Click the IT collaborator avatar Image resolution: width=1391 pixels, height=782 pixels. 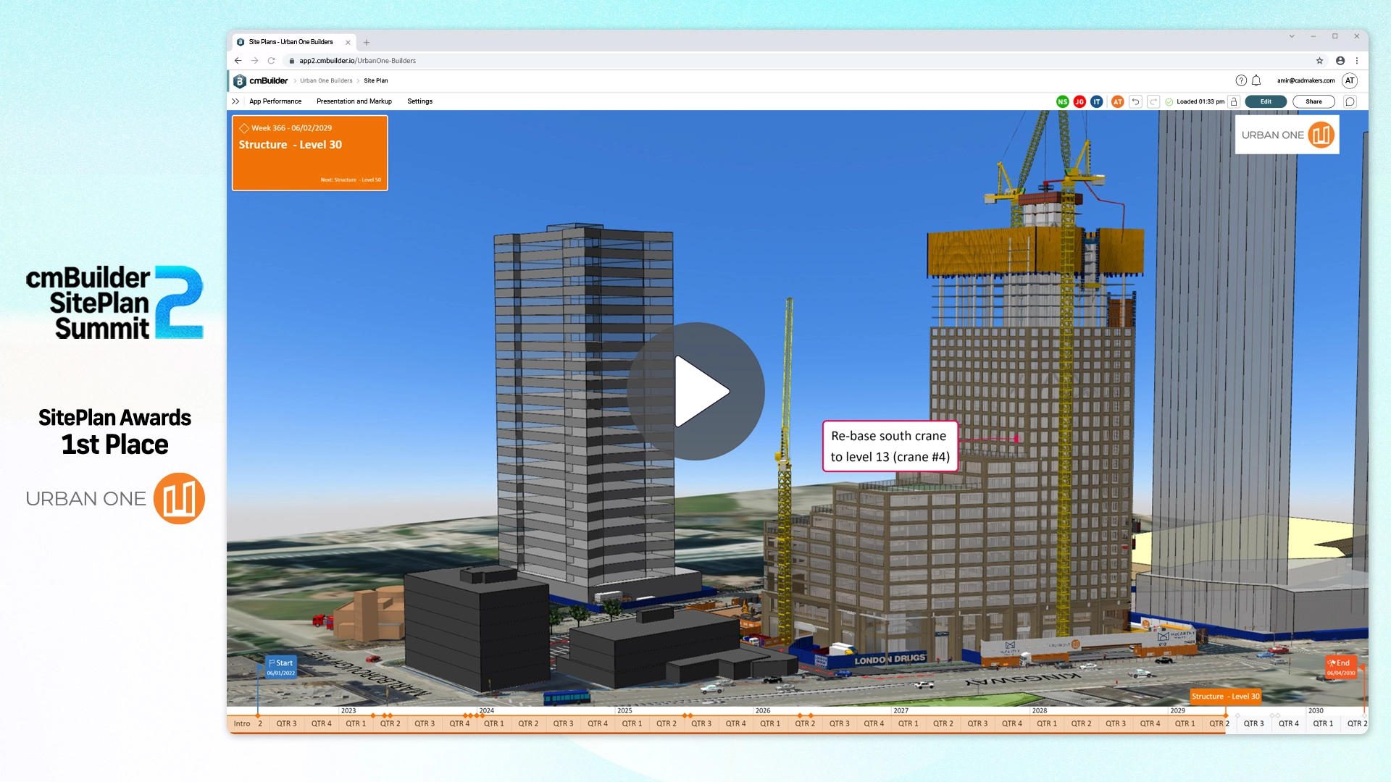point(1097,101)
